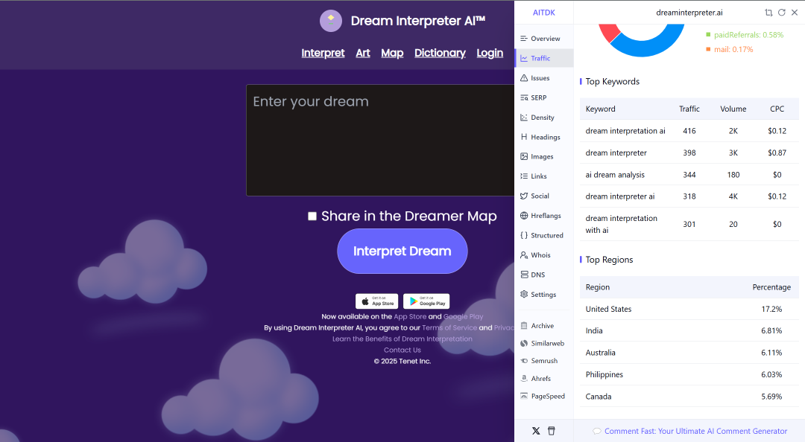Click the Semrush icon
This screenshot has height=442, width=805.
524,360
